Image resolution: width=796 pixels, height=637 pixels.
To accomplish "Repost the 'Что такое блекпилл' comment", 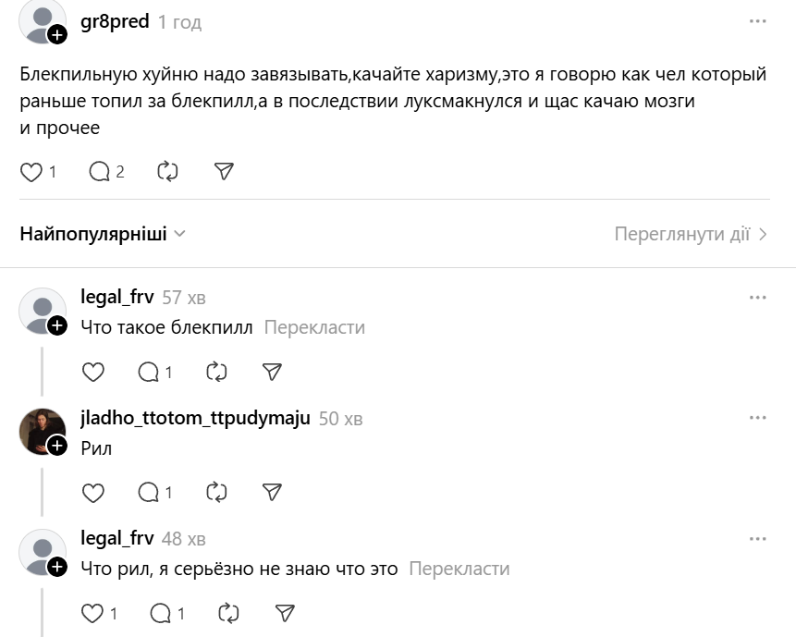I will [216, 372].
